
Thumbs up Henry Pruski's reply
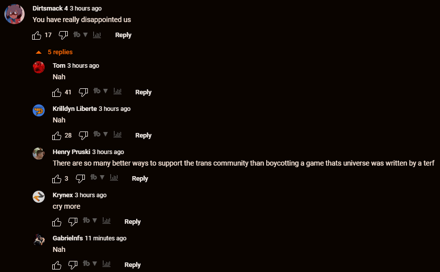[57, 179]
